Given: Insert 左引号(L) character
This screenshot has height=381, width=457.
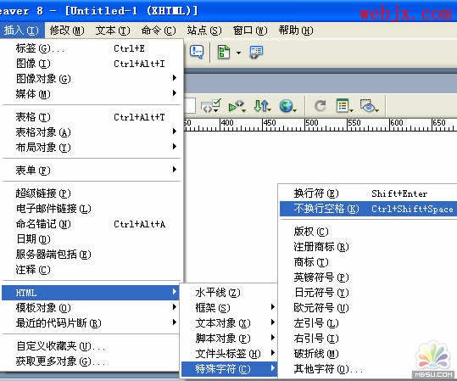Looking at the screenshot, I should coord(368,323).
